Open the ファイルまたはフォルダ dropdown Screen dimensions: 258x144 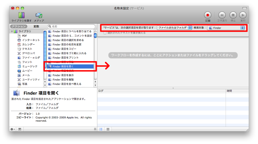point(174,28)
